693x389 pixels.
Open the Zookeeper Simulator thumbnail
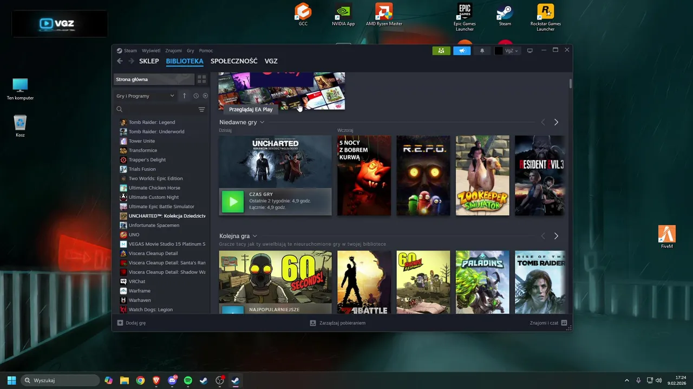point(482,176)
